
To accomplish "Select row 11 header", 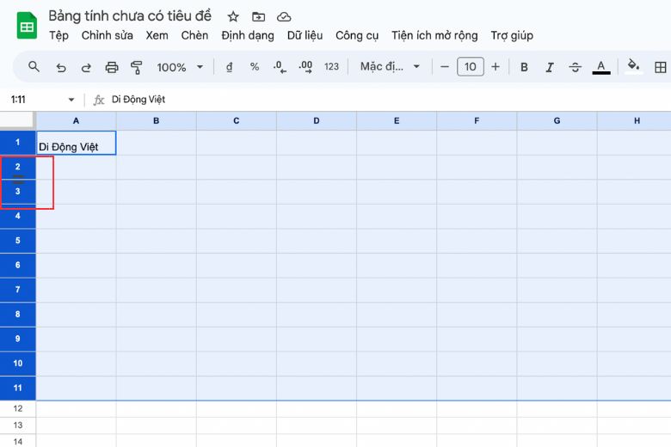I will (17, 389).
